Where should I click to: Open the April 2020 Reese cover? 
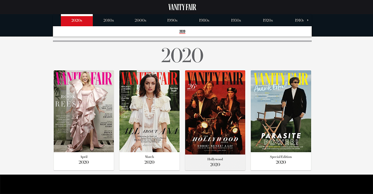tap(84, 111)
